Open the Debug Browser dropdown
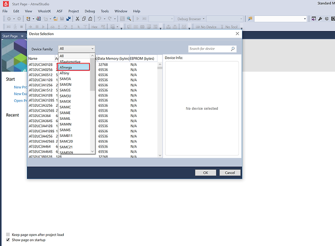The image size is (335, 246). pos(191,19)
